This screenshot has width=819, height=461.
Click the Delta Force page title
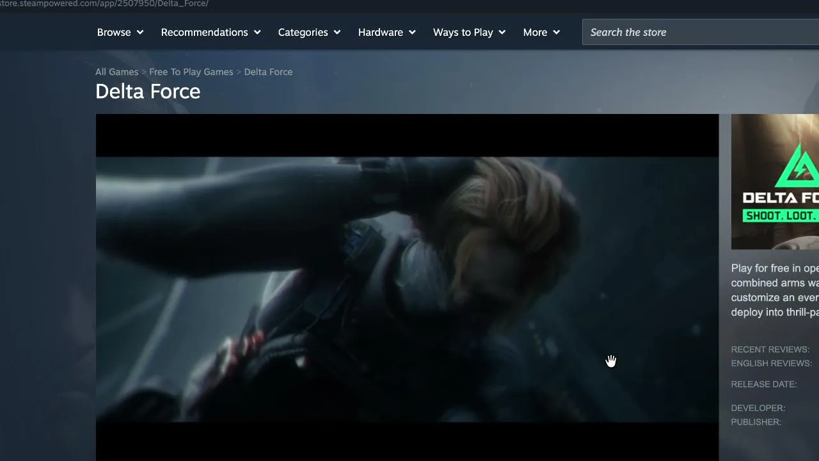click(148, 91)
